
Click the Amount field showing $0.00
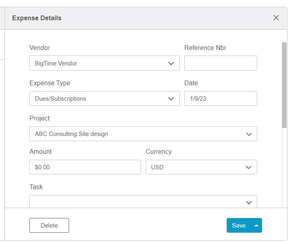[85, 167]
